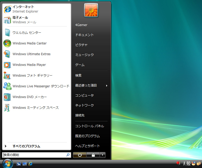This screenshot has width=202, height=168.
Task: Open 4Gamer user folder
Action: coord(81,25)
